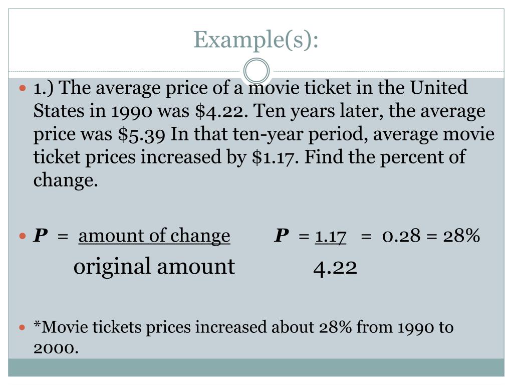Click the second bold italic P
Image resolution: width=513 pixels, height=385 pixels.
click(x=282, y=236)
